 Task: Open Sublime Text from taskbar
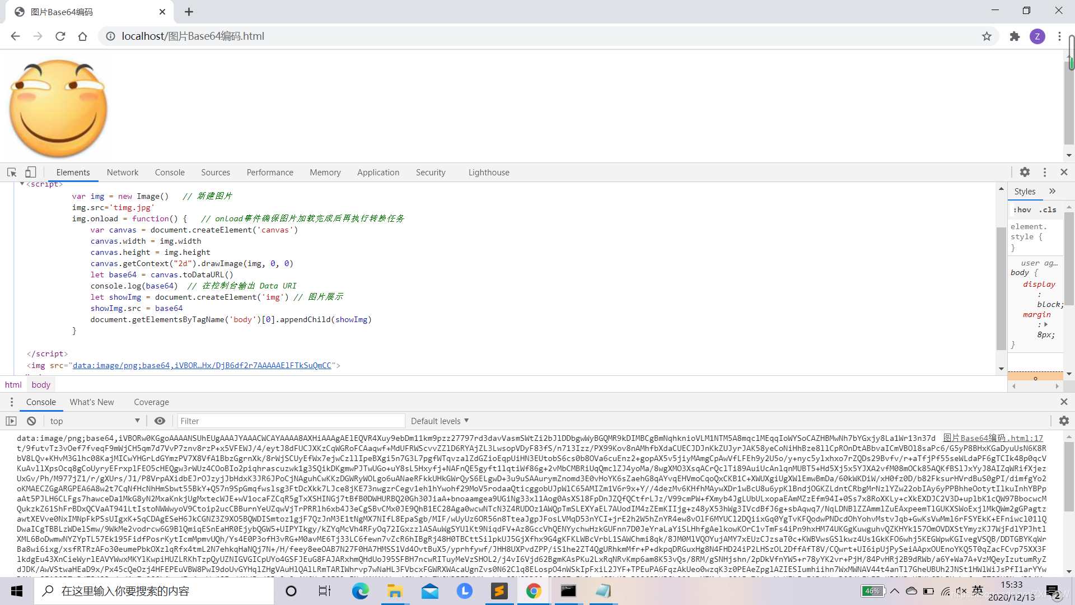pos(499,591)
